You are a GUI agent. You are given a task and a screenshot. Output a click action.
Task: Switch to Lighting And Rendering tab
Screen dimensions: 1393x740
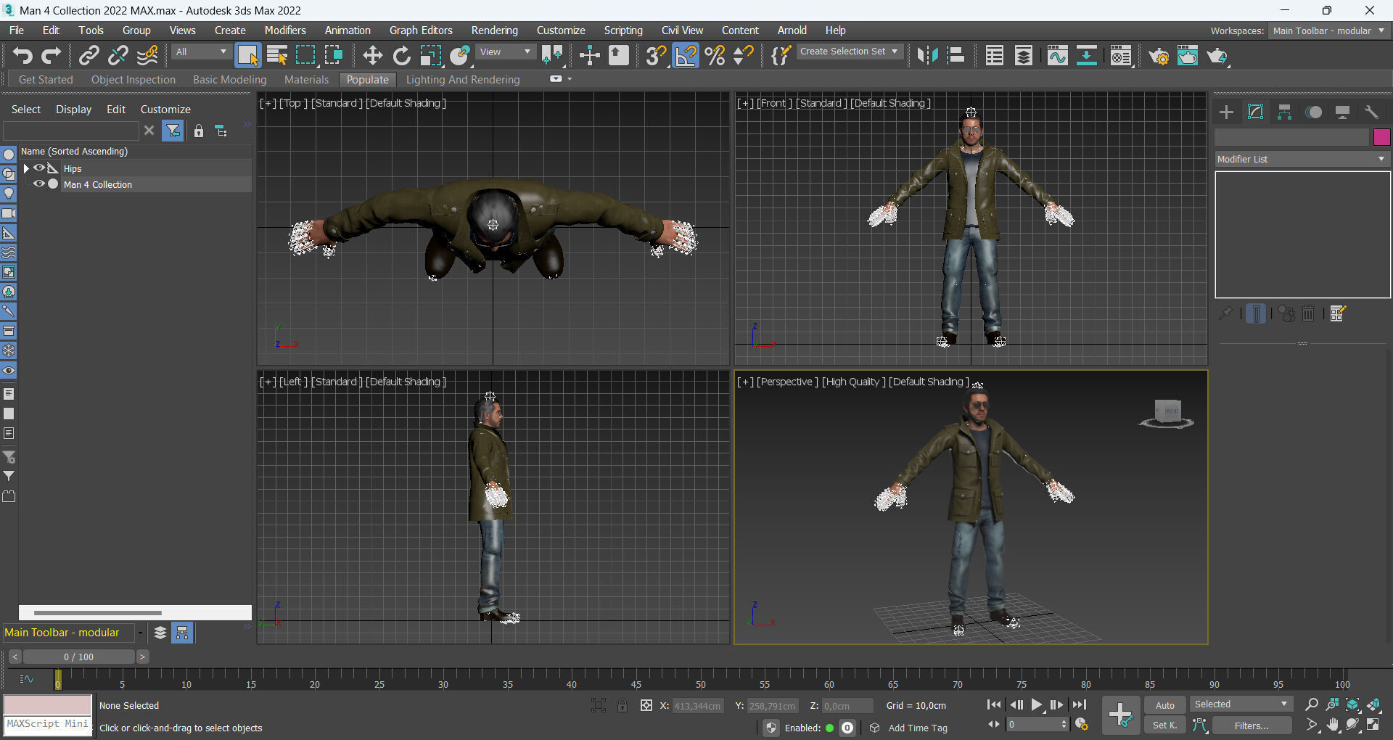(463, 80)
